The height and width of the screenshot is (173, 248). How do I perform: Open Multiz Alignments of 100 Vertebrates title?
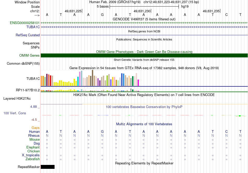144,124
